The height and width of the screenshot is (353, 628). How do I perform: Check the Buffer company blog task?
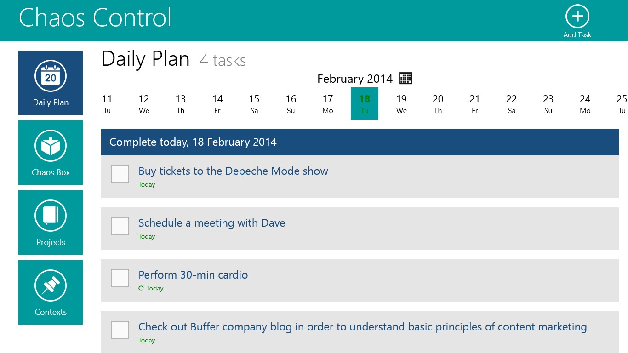(120, 330)
